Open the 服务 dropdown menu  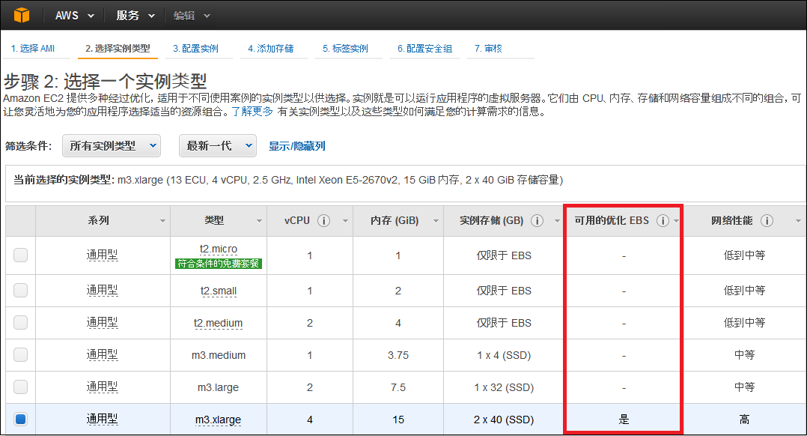(135, 16)
